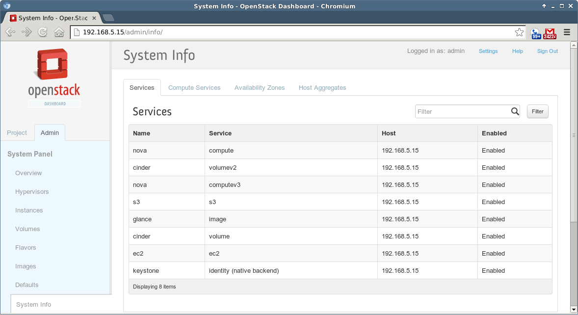This screenshot has height=315, width=578.
Task: Switch to the Compute Services tab
Action: click(194, 88)
